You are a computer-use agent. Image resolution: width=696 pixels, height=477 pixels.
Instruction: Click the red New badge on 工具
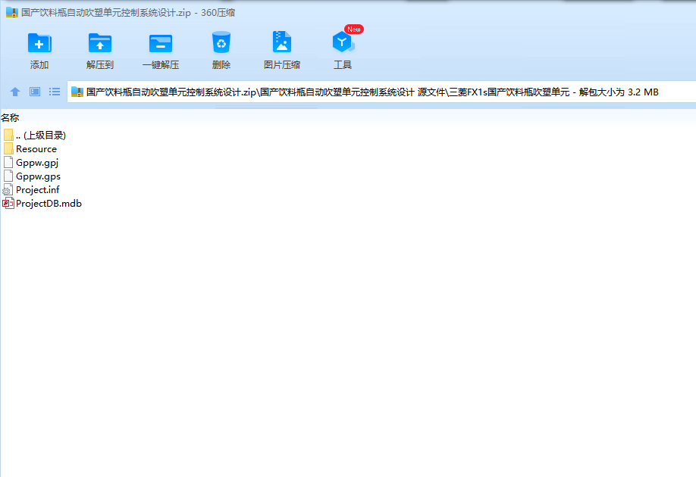point(354,30)
